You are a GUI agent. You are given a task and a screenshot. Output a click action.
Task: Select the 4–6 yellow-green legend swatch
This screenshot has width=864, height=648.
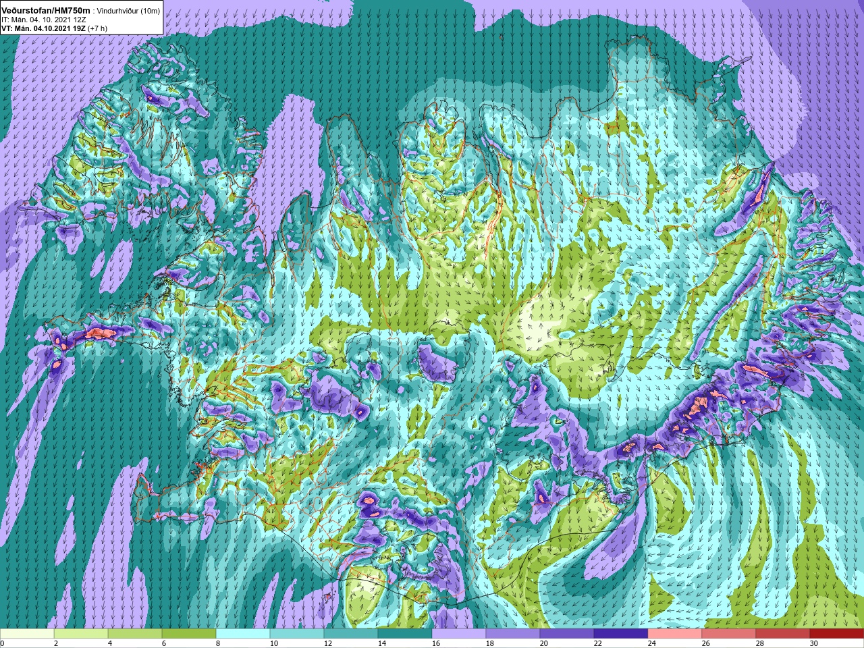pyautogui.click(x=135, y=634)
